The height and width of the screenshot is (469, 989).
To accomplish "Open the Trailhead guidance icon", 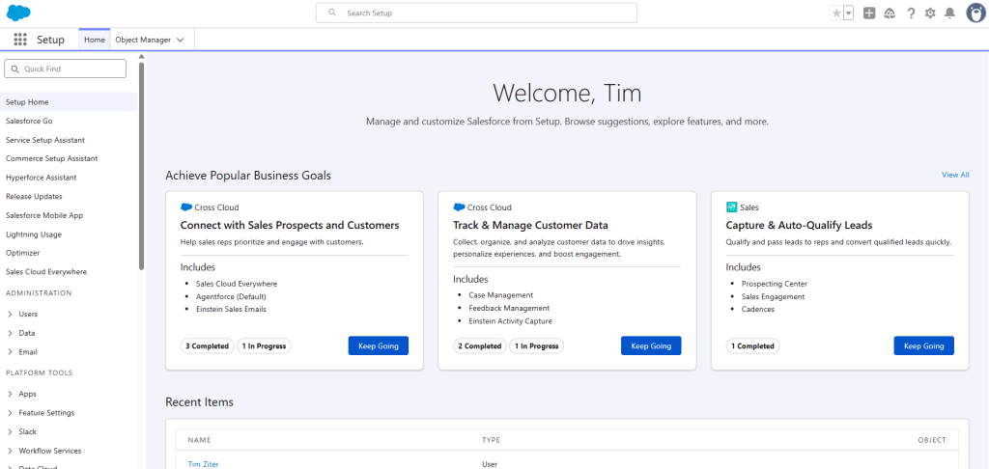I will [890, 13].
